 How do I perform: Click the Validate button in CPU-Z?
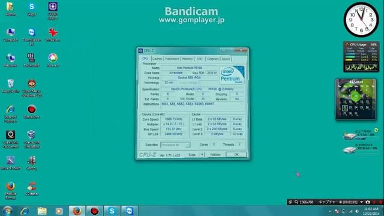215,155
